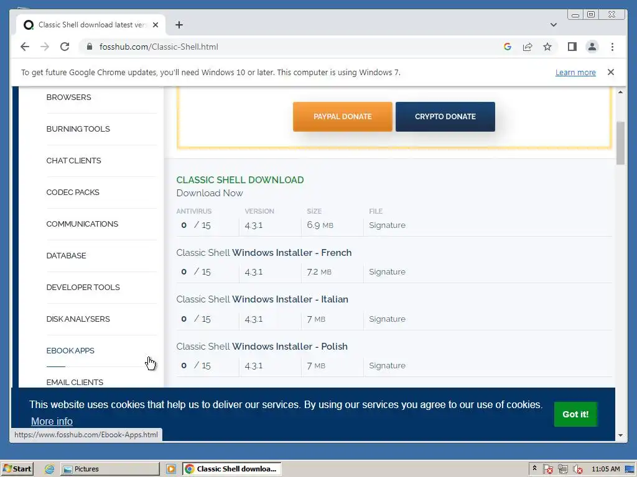Image resolution: width=637 pixels, height=477 pixels.
Task: Click the PayPal Donate button
Action: [x=343, y=116]
